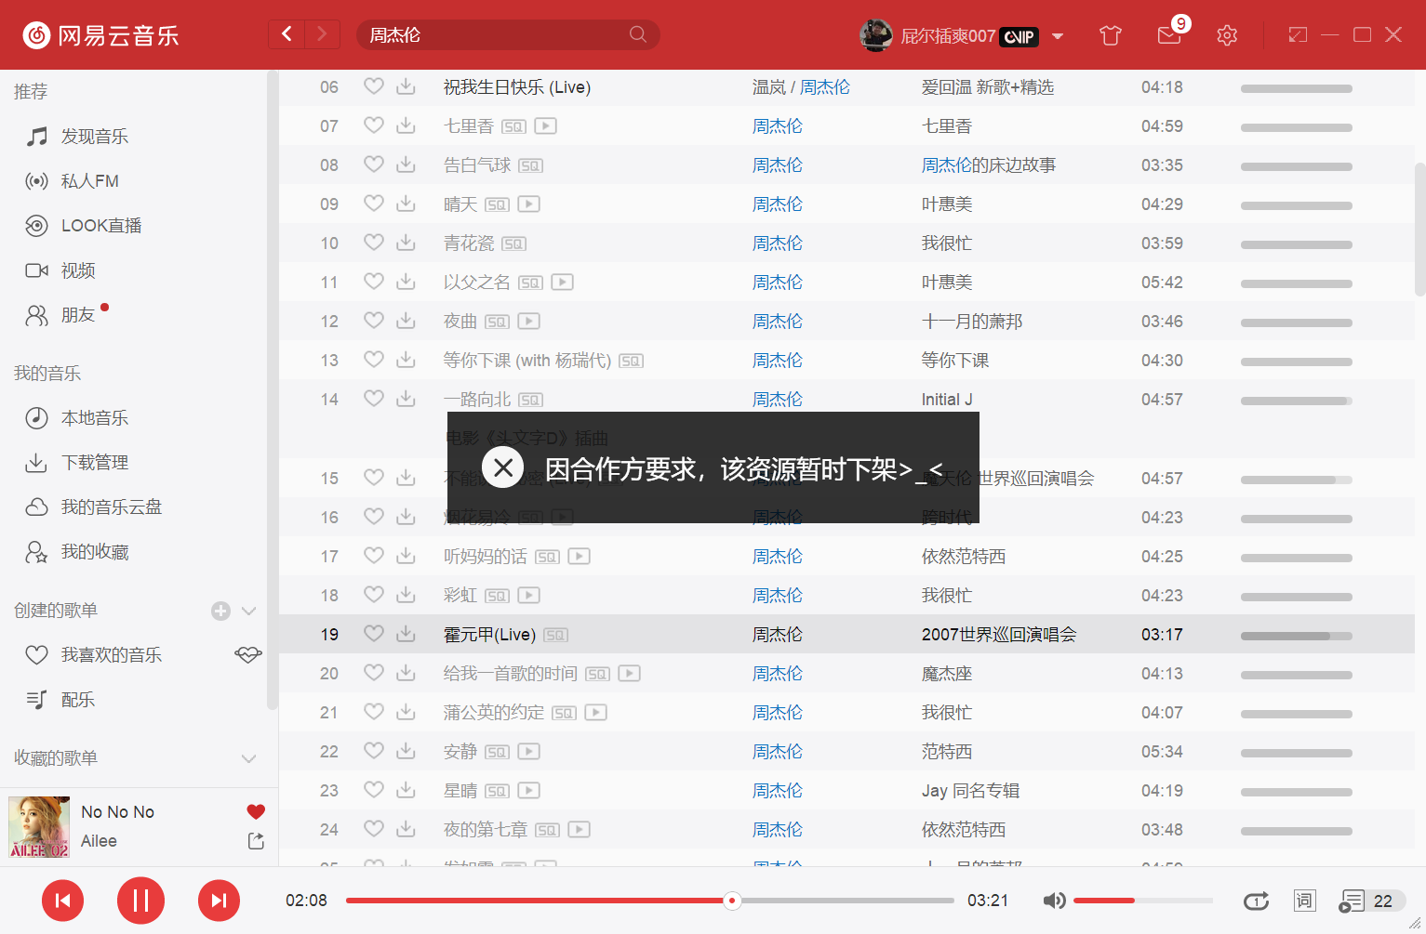Like the song 七里香
1426x934 pixels.
point(373,125)
